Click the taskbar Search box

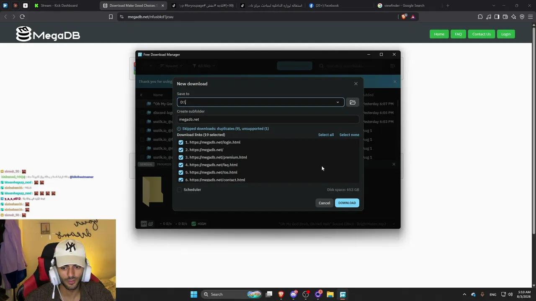(x=232, y=294)
